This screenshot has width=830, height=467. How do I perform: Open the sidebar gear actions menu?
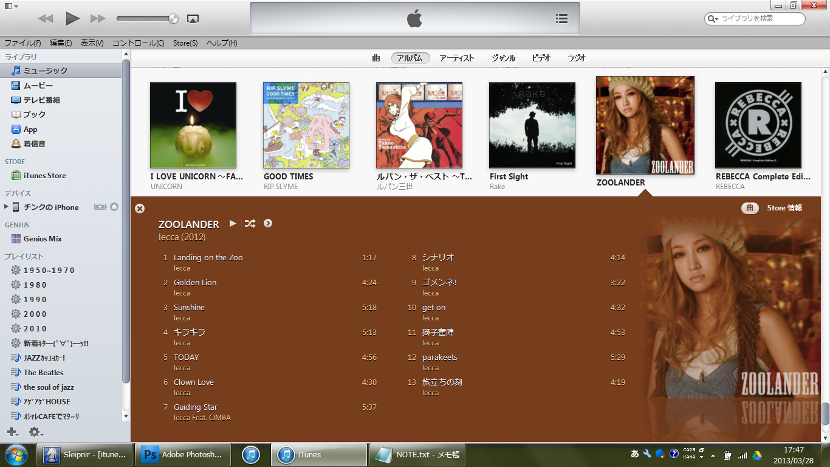[36, 432]
